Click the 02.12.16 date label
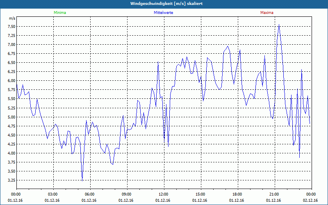 click(310, 200)
